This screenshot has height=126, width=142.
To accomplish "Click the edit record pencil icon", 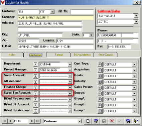I will 96,121.
